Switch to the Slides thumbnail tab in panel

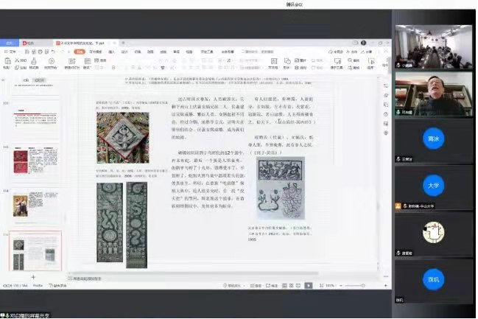(39, 80)
